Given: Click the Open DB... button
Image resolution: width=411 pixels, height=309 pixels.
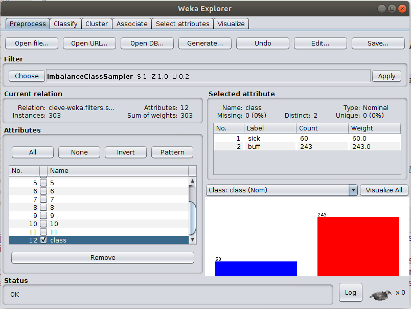Looking at the screenshot, I should coord(147,43).
